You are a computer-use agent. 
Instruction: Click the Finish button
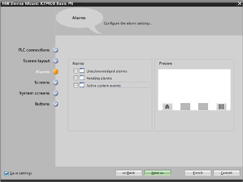[198, 173]
